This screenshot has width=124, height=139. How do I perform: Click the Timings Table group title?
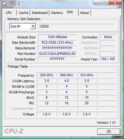[17, 67]
